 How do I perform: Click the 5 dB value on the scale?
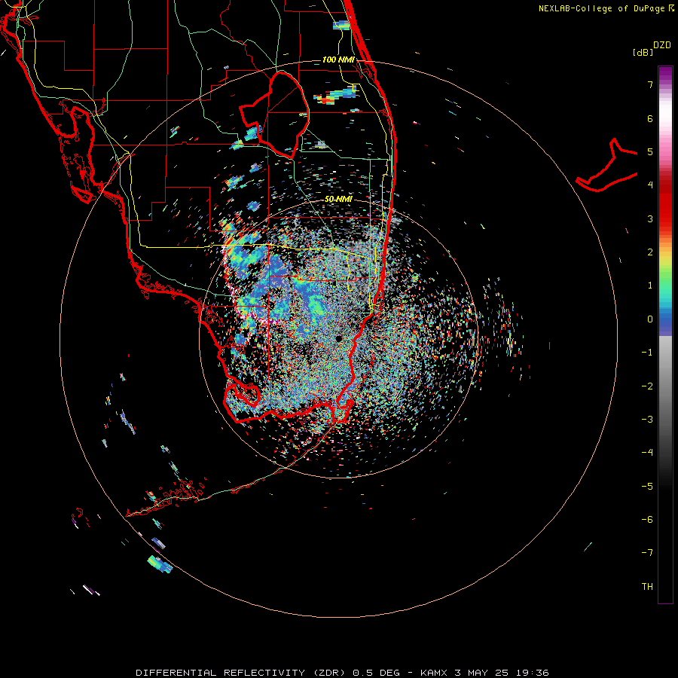(650, 151)
